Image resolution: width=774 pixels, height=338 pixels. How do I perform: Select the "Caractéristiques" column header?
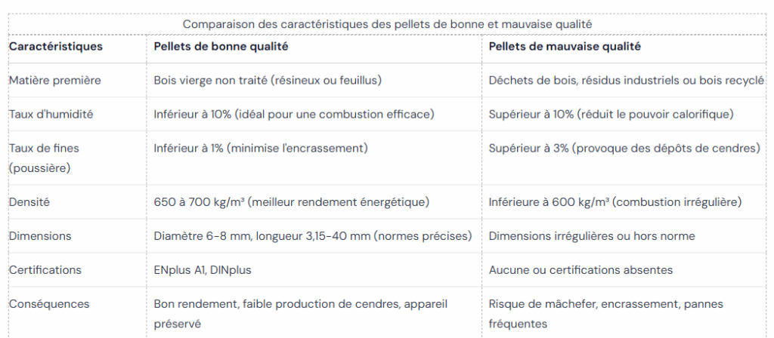(x=56, y=47)
